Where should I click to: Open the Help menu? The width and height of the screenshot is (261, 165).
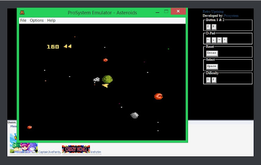[51, 20]
